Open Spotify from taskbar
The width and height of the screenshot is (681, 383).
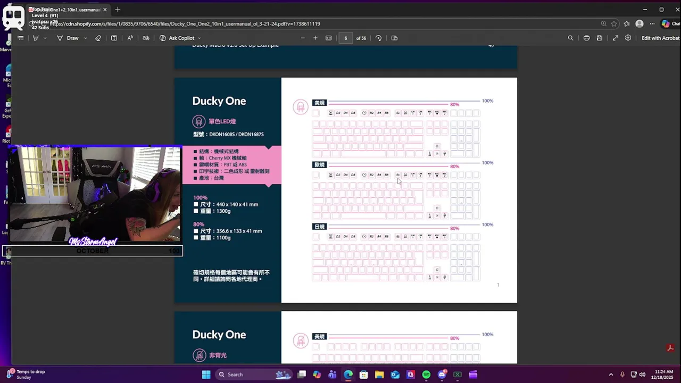tap(426, 374)
